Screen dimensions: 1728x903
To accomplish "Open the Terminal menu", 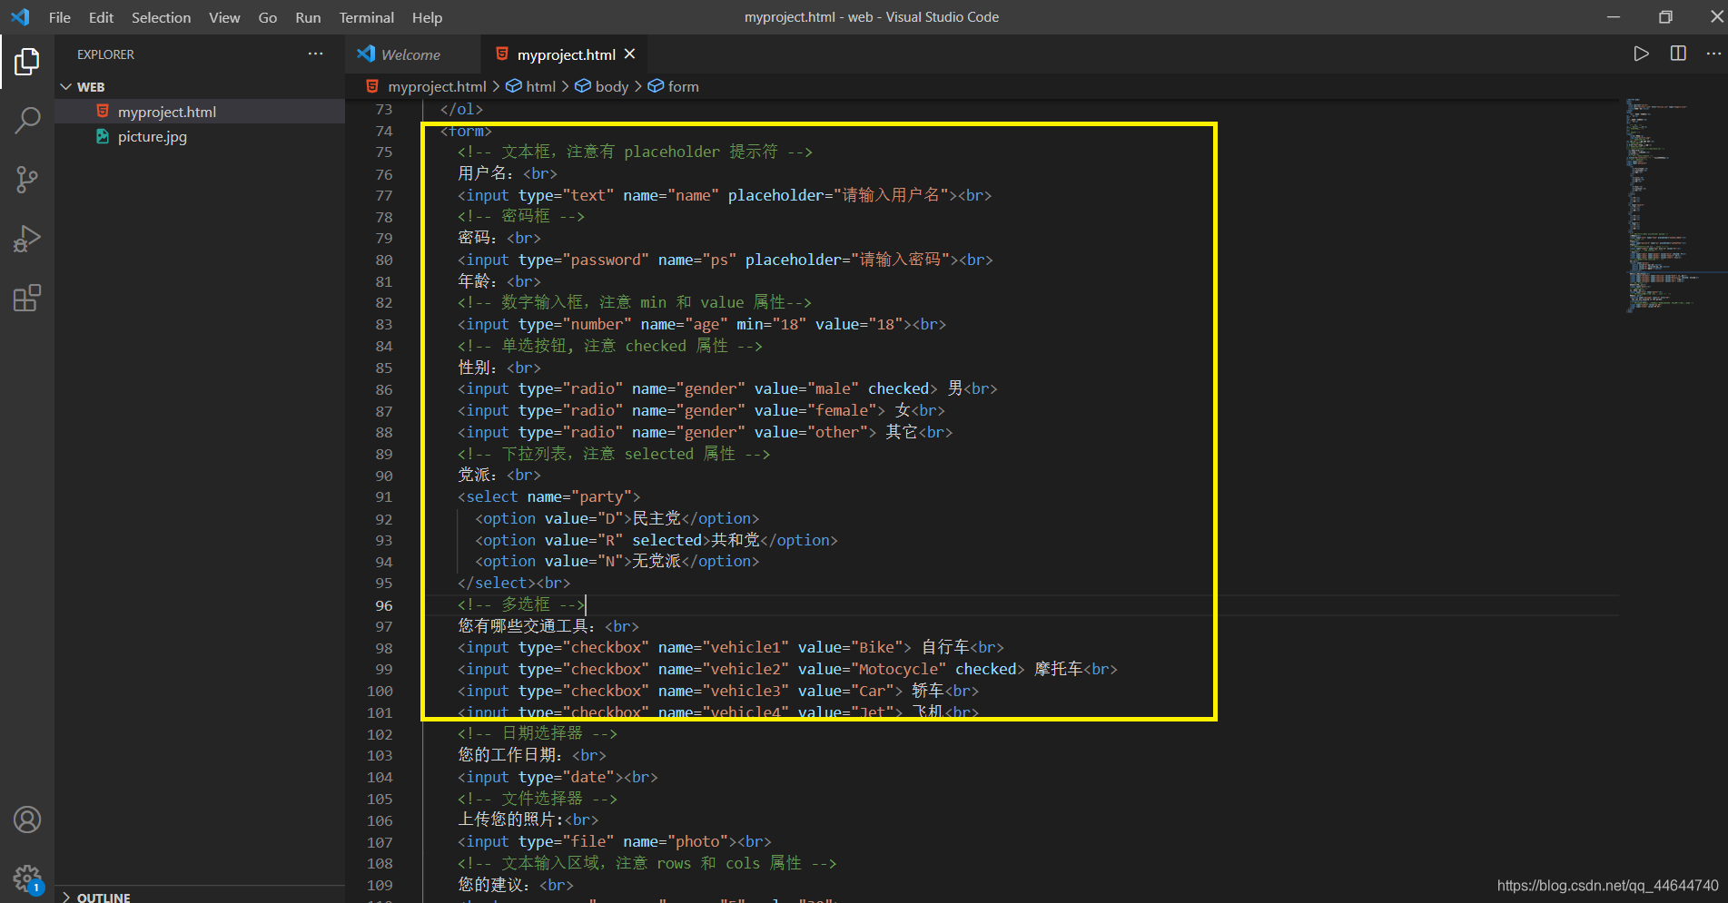I will [x=367, y=17].
